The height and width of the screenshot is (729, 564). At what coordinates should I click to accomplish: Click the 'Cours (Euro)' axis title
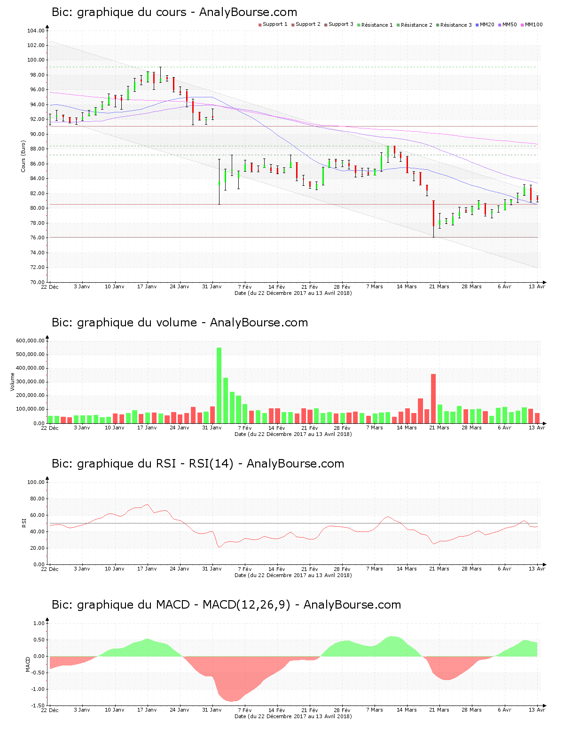[x=23, y=156]
